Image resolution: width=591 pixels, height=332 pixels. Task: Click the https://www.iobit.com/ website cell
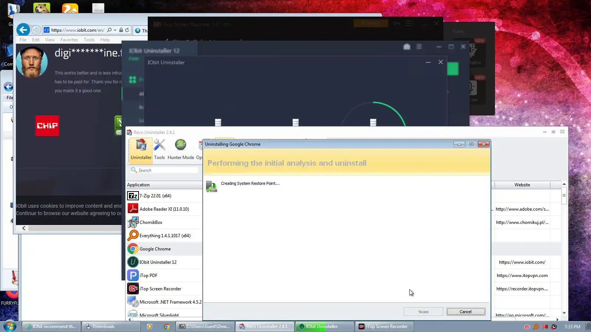click(x=522, y=262)
